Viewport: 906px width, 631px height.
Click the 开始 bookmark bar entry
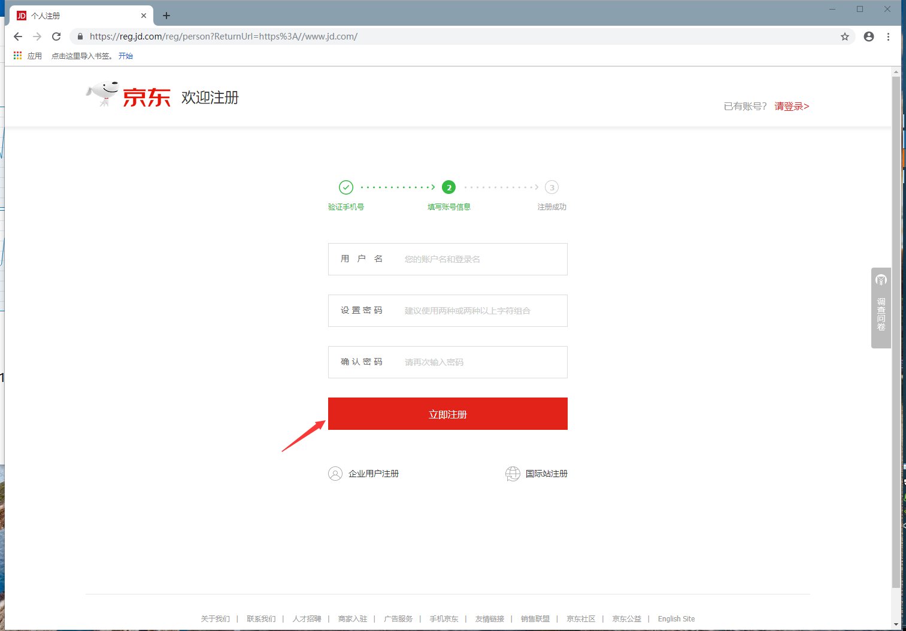coord(126,56)
